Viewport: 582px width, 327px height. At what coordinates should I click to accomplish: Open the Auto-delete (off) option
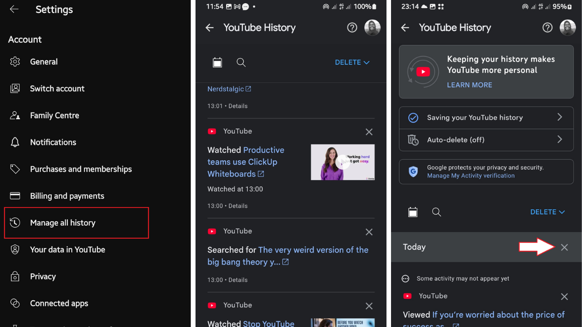pos(486,140)
